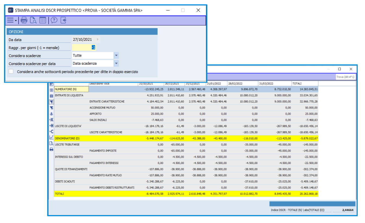
Task: Select the yellow TOTALI row label at bottom
Action: click(x=59, y=194)
